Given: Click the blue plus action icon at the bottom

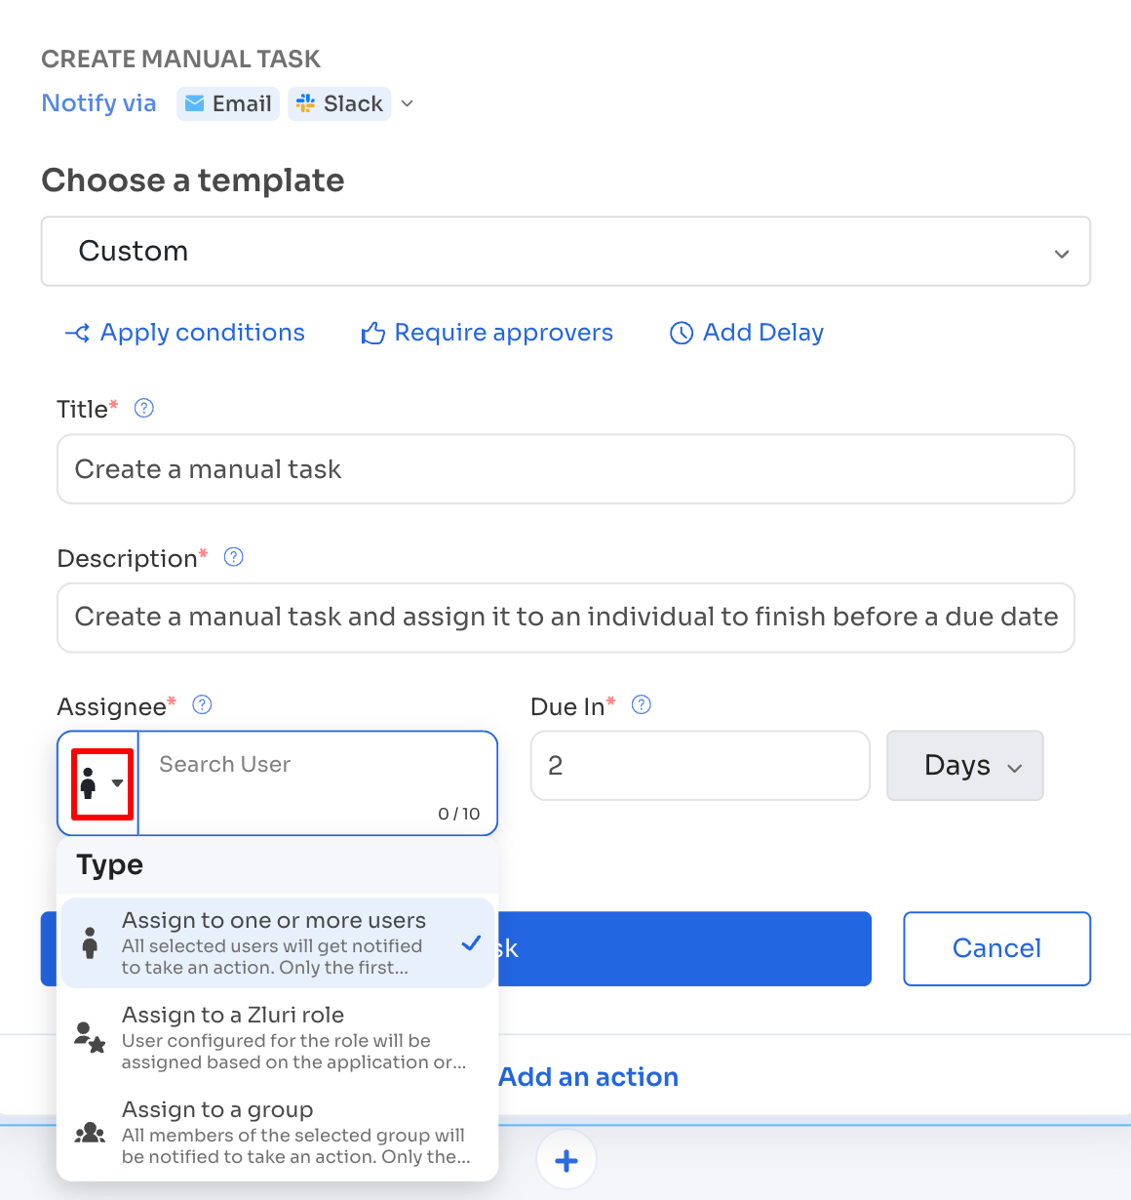Looking at the screenshot, I should [565, 1160].
